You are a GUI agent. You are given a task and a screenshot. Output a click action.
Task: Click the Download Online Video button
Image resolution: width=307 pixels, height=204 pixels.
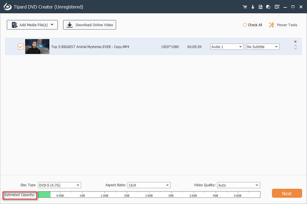point(90,25)
